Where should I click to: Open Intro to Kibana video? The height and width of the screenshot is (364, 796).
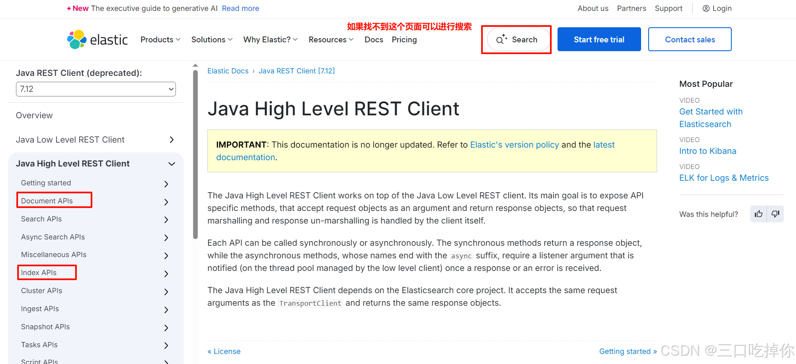pyautogui.click(x=707, y=151)
